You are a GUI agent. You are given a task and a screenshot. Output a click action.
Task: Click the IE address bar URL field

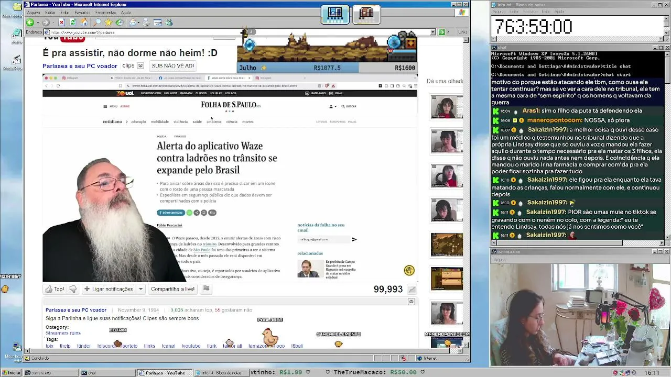click(239, 32)
